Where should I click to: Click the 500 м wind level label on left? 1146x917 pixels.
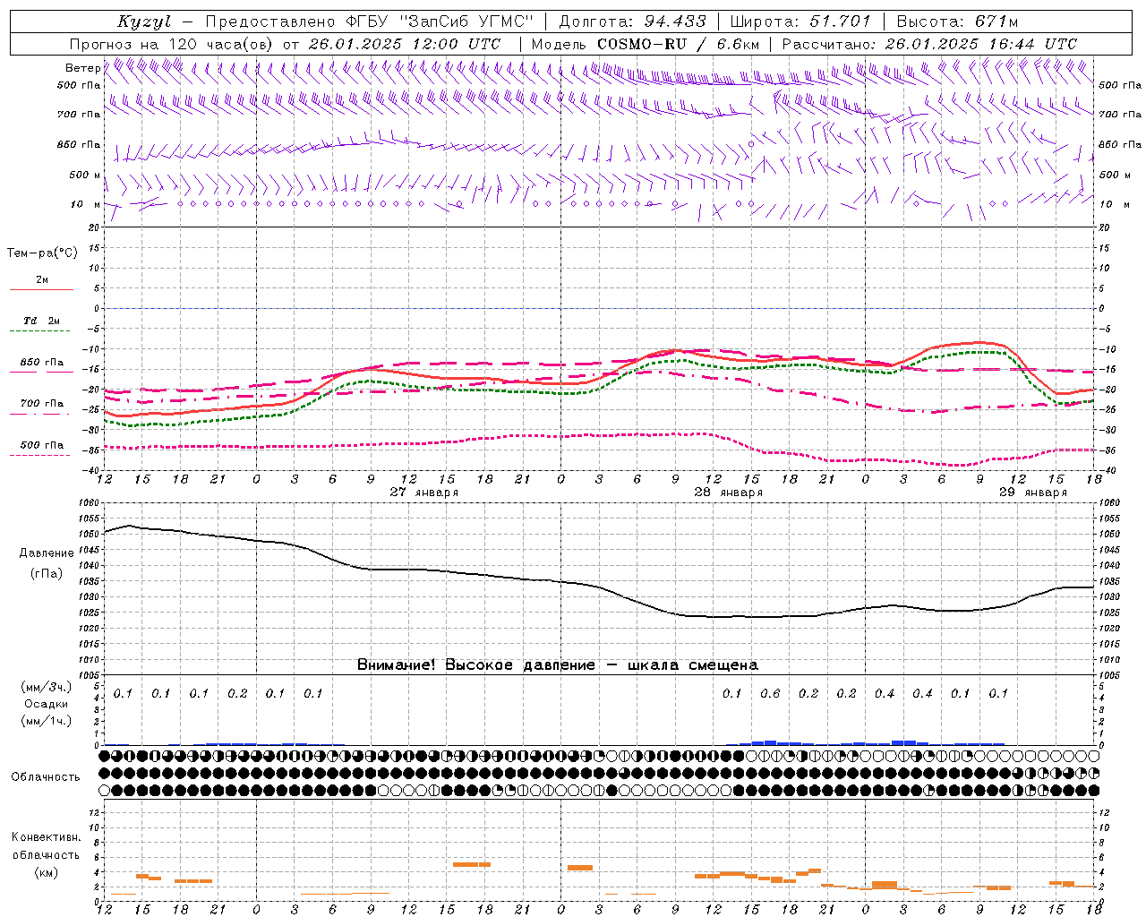[84, 175]
